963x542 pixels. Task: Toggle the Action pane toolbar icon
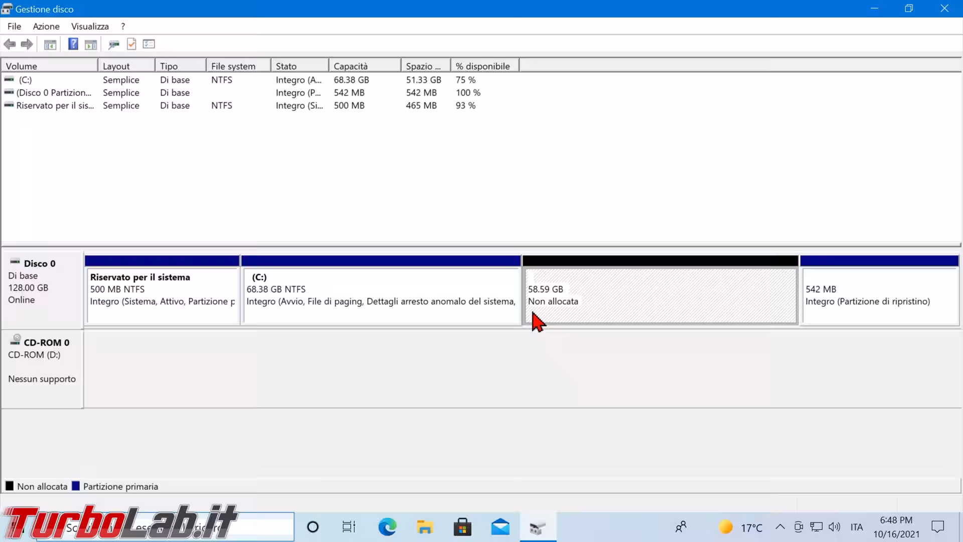pyautogui.click(x=91, y=44)
